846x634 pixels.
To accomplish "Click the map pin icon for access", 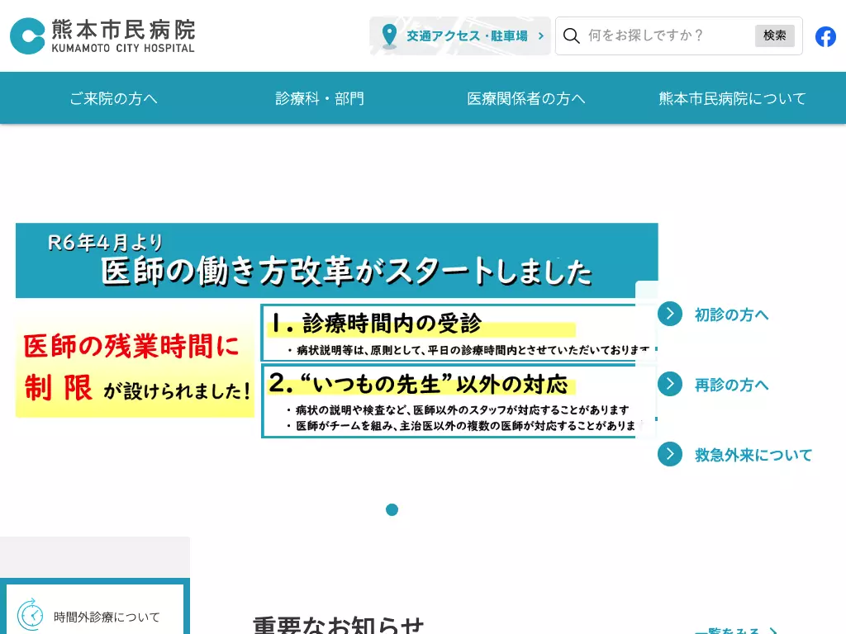I will (x=388, y=36).
